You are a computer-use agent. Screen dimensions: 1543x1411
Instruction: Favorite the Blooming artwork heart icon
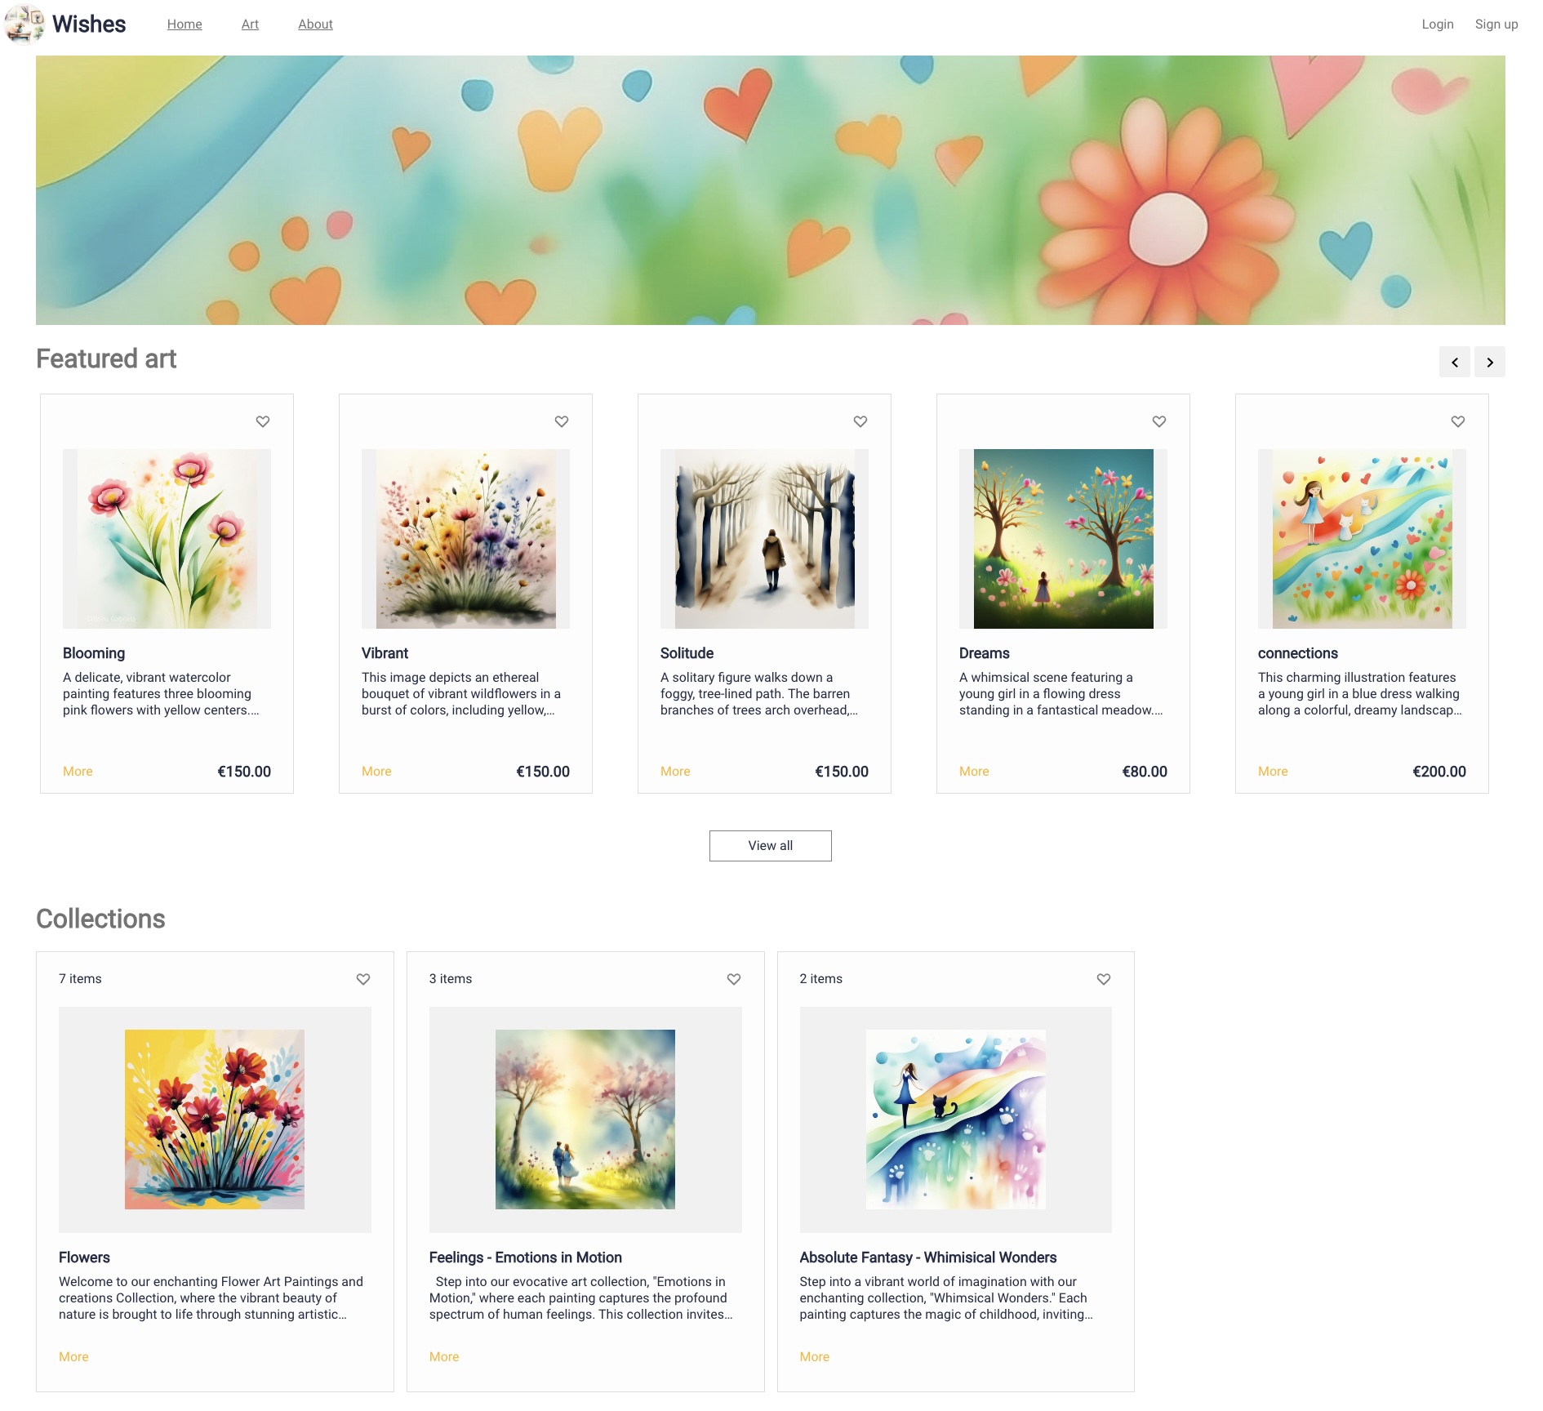pyautogui.click(x=263, y=421)
